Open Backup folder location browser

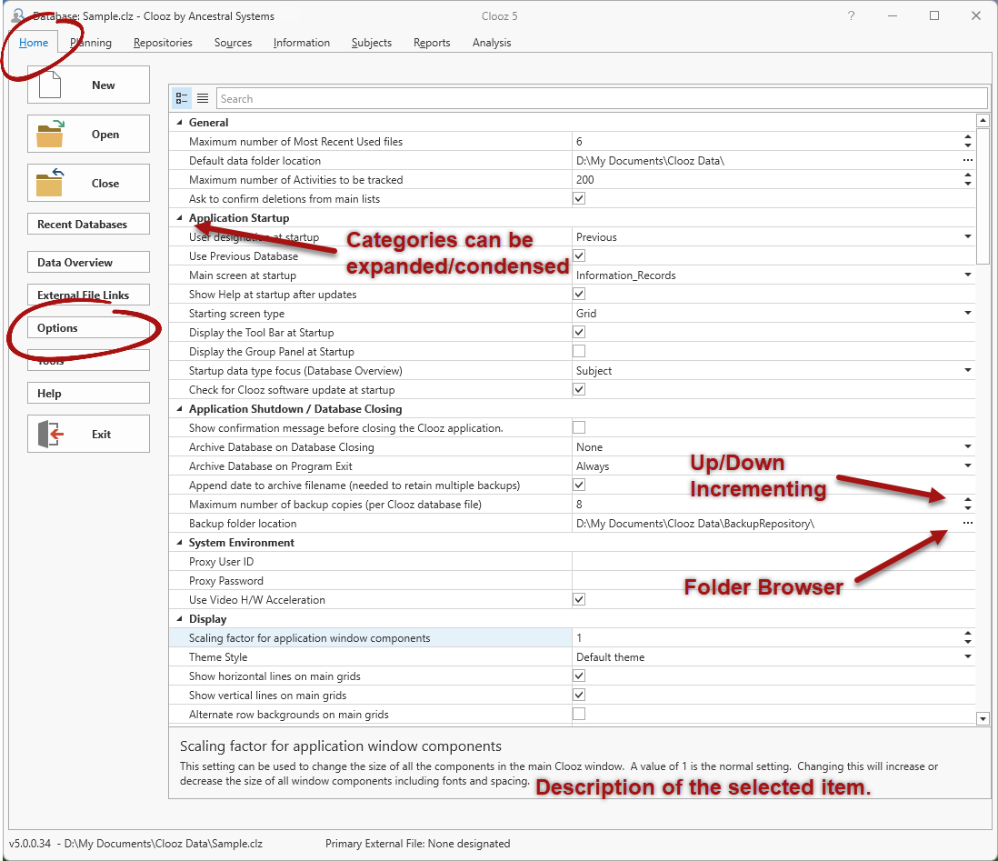point(968,524)
